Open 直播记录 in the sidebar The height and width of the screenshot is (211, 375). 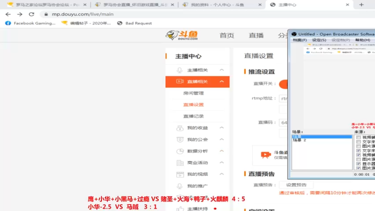(194, 116)
